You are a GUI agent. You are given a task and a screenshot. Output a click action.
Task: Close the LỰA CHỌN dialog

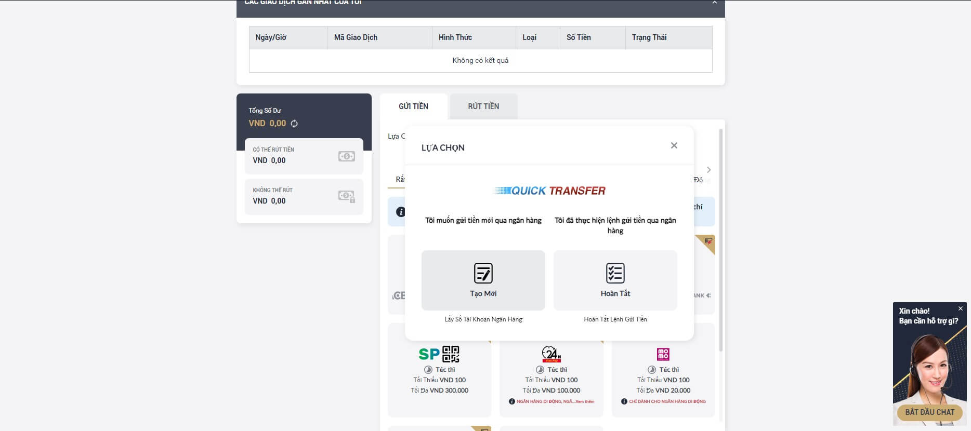(x=674, y=145)
